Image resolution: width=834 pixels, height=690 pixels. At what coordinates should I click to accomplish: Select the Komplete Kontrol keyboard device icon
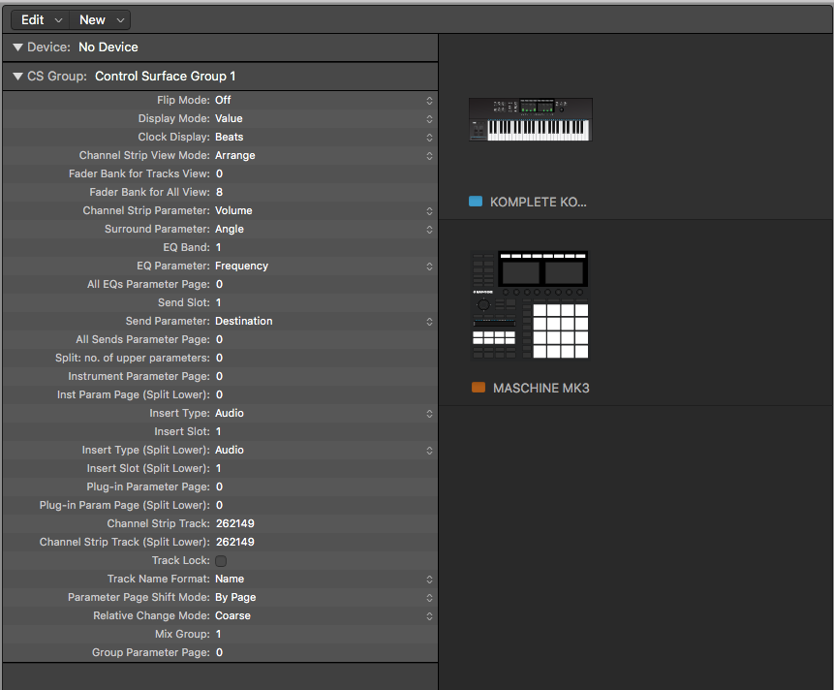pos(530,120)
